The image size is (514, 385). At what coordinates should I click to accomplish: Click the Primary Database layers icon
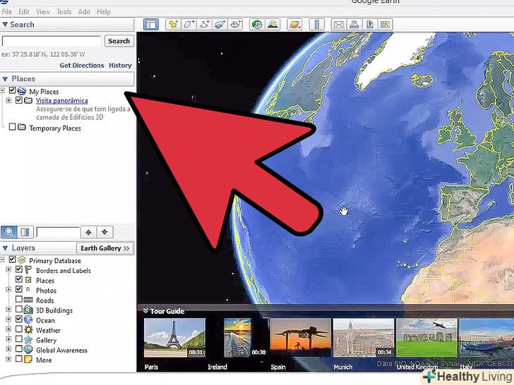pos(22,260)
